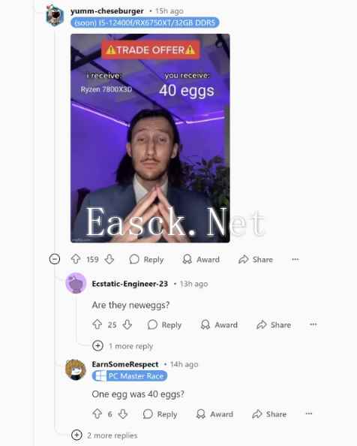The width and height of the screenshot is (357, 446).
Task: Open more options on EarnSomeRespect's comment
Action: [309, 414]
